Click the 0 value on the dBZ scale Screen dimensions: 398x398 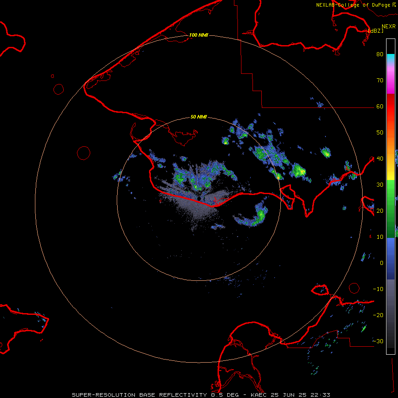382,263
